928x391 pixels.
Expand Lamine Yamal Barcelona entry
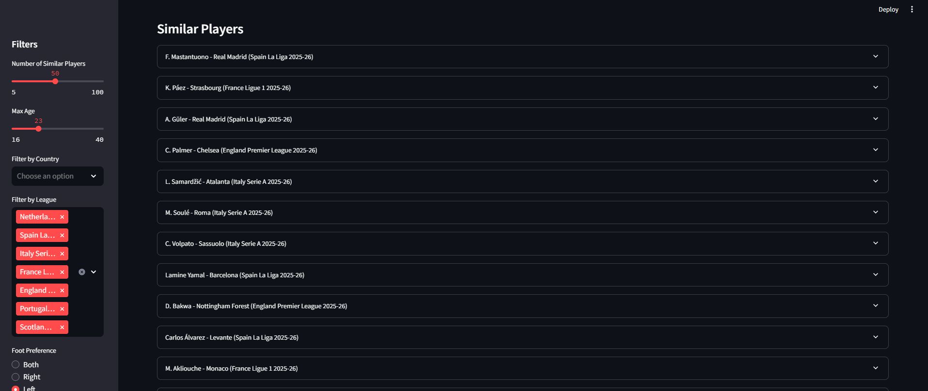(522, 275)
